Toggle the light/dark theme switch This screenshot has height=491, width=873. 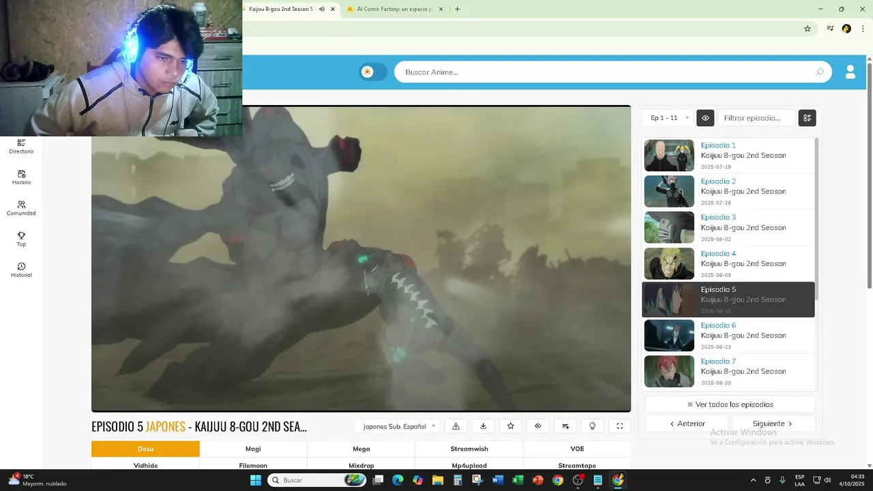(373, 72)
